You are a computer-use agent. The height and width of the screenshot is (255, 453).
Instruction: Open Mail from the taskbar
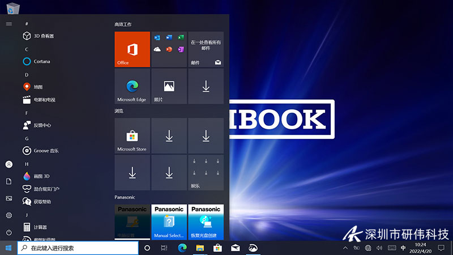235,248
